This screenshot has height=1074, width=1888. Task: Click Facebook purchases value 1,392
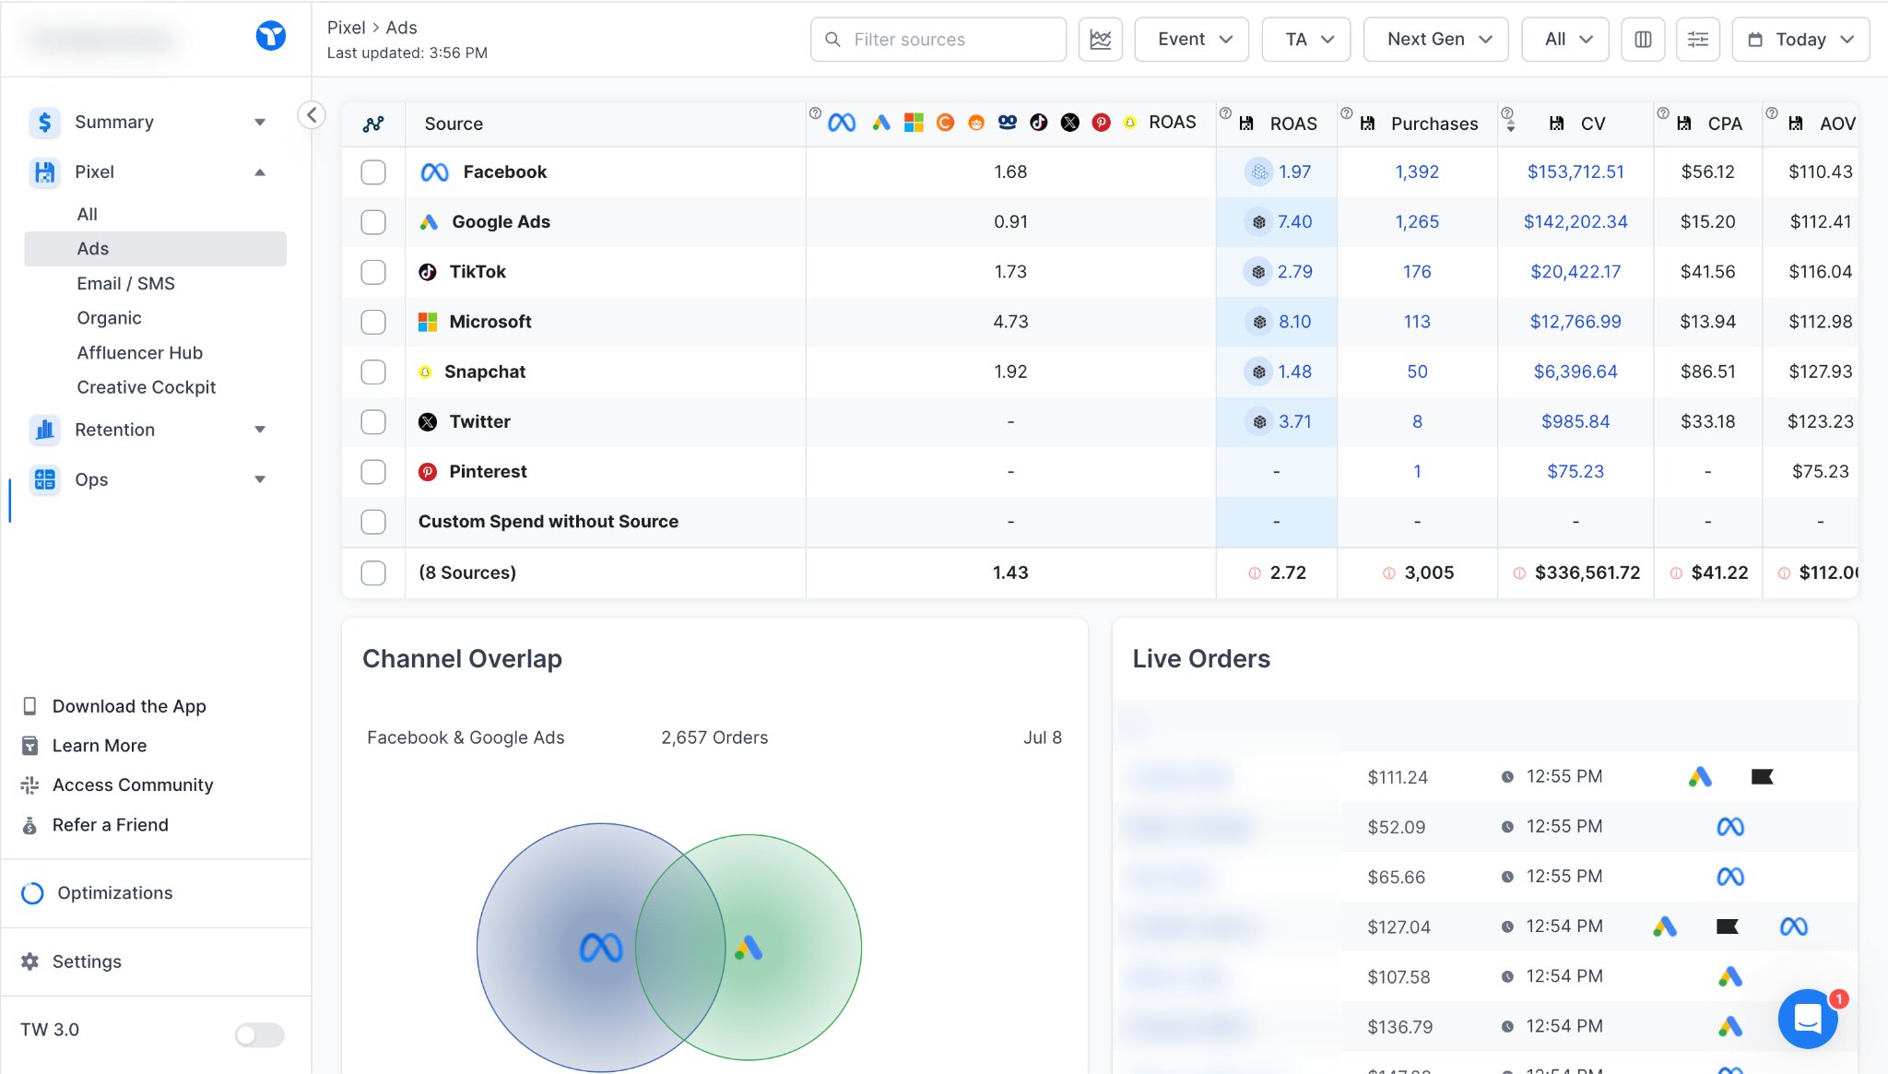1417,172
